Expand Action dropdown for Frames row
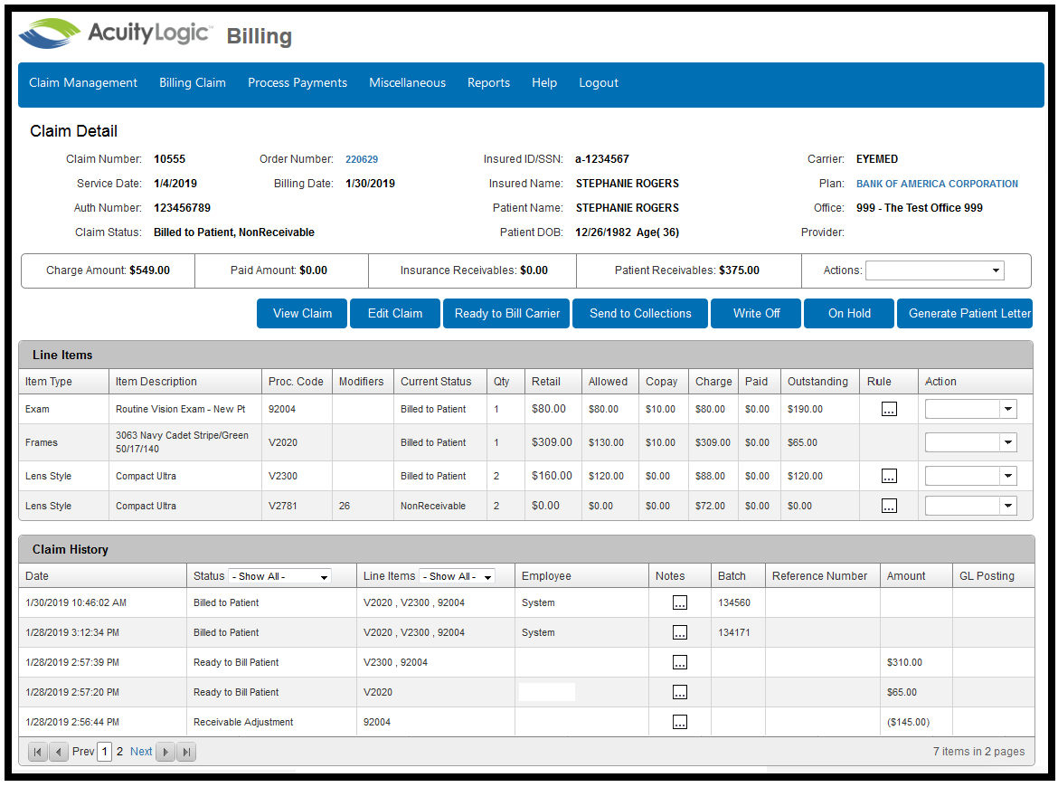Image resolution: width=1058 pixels, height=787 pixels. [x=1007, y=442]
